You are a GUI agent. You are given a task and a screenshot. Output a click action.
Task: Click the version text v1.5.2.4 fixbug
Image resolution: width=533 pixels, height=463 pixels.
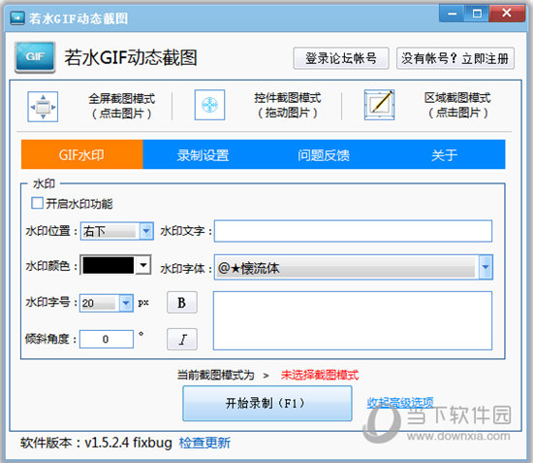(x=128, y=443)
